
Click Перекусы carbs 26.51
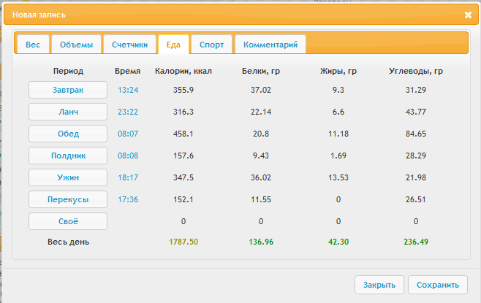click(x=416, y=199)
